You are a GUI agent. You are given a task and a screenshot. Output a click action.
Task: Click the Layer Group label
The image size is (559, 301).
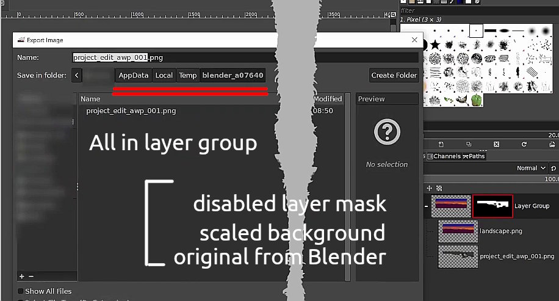(x=532, y=206)
